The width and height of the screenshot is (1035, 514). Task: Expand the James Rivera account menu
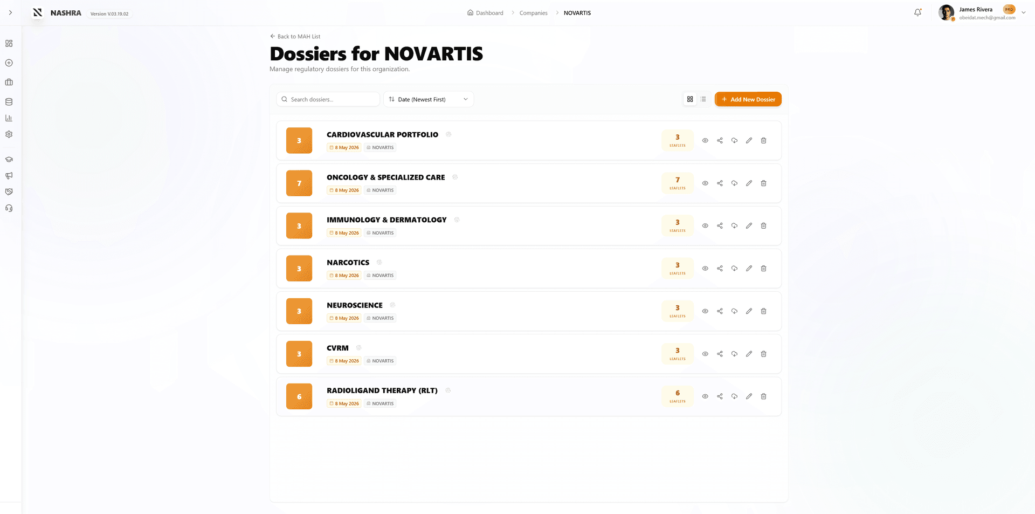tap(1024, 13)
